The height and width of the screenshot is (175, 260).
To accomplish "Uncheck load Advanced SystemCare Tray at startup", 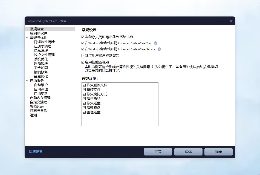I will click(83, 43).
